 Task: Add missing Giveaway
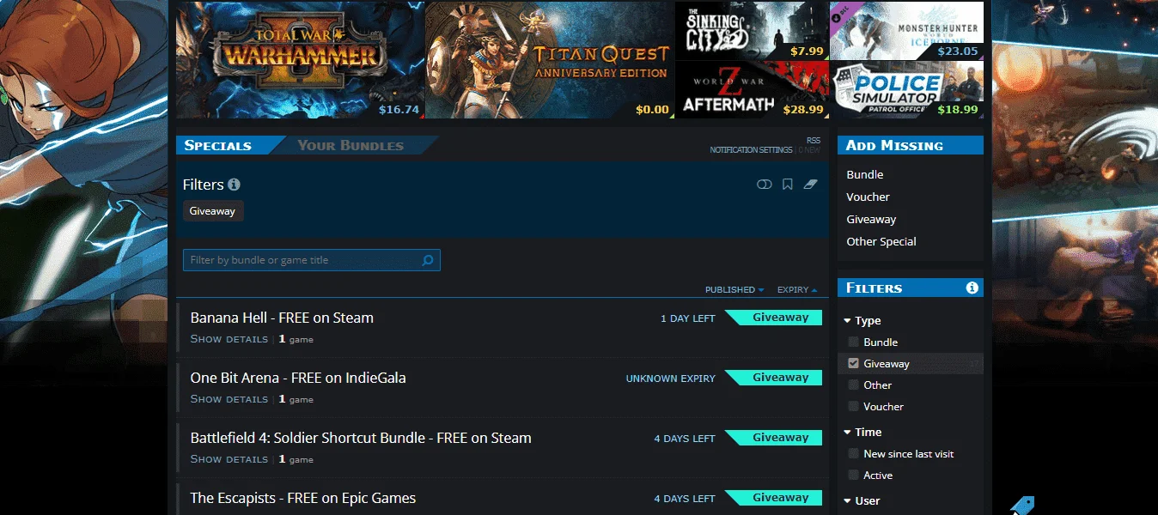point(871,219)
